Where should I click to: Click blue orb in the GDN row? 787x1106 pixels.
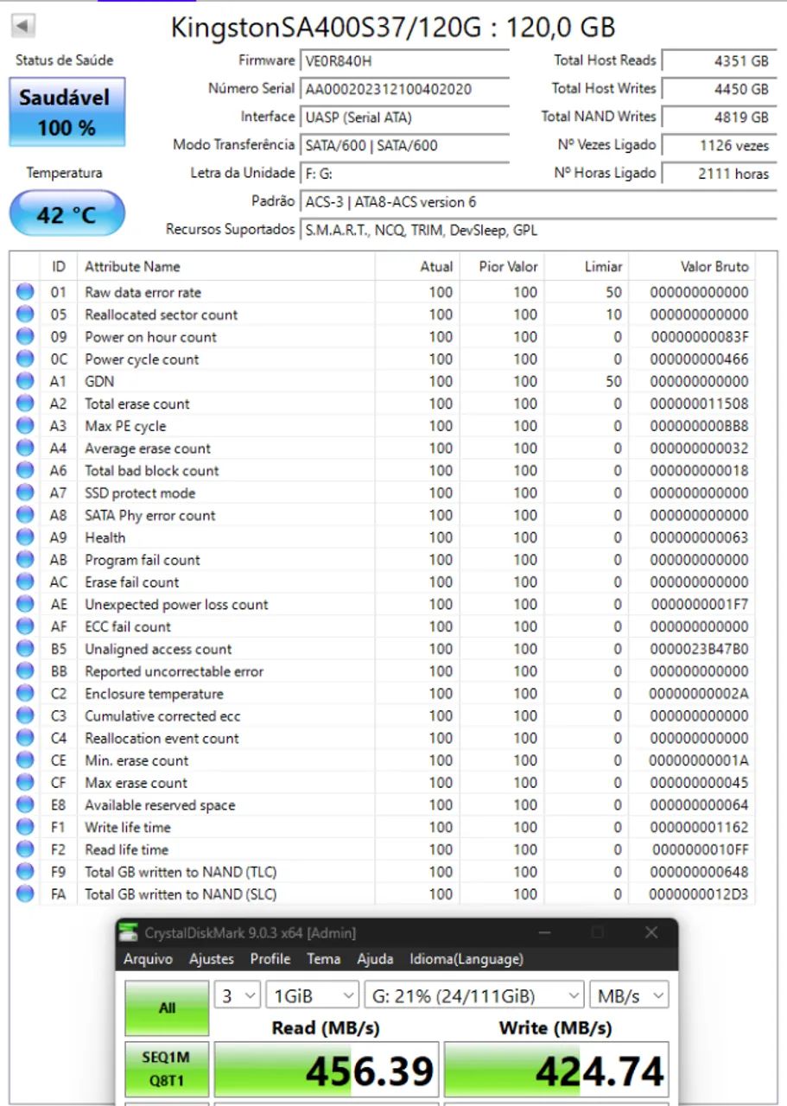pos(25,381)
